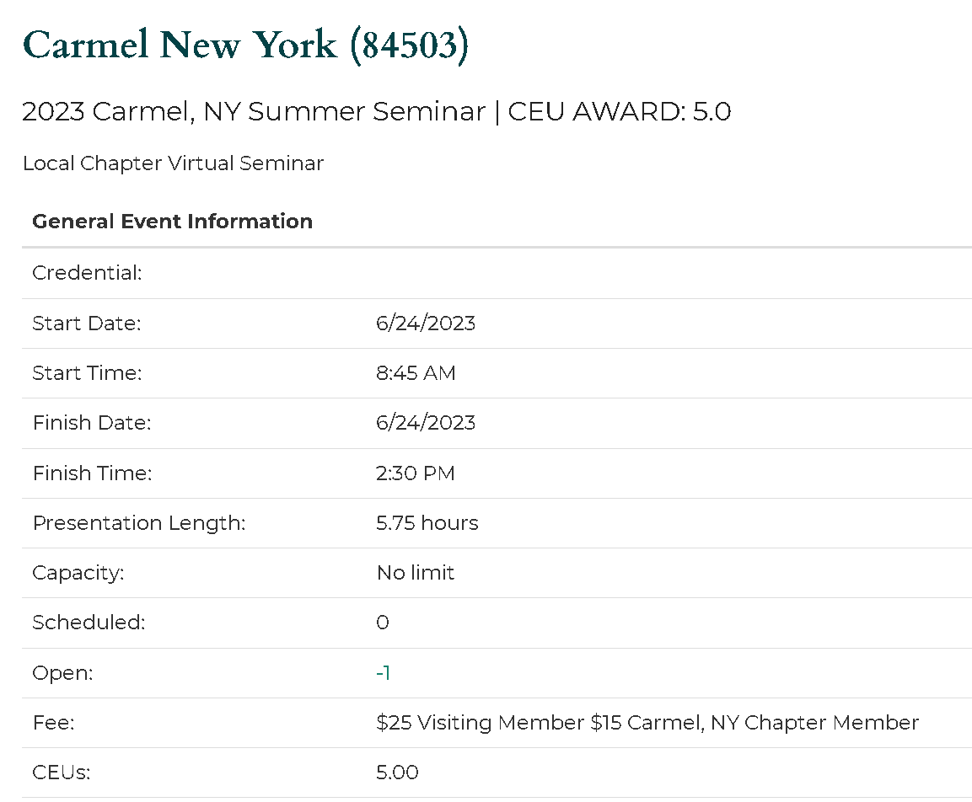Click the Carmel New York (84503) heading
Viewport: 972px width, 802px height.
click(245, 45)
